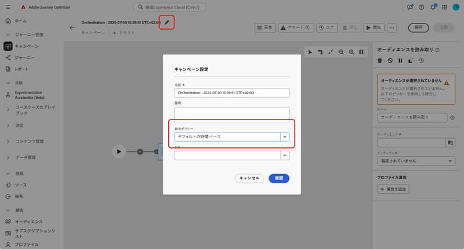Click the キャンセル button in the dialog

pyautogui.click(x=249, y=178)
